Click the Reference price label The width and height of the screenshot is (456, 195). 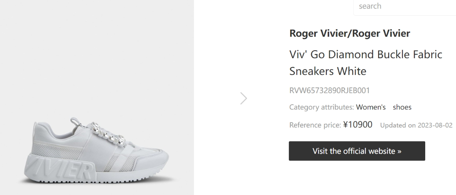[x=315, y=125]
